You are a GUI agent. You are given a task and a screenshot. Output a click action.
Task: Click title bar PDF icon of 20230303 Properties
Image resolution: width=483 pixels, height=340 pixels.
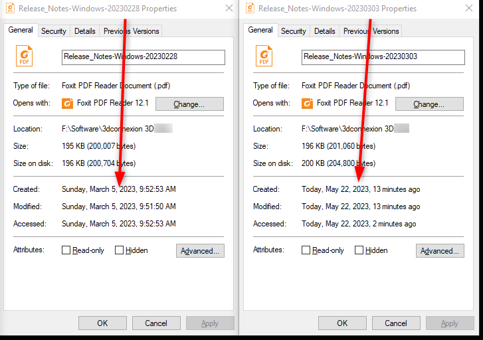(x=250, y=8)
